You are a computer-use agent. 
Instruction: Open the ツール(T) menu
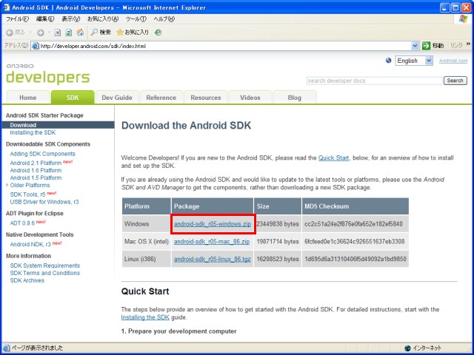tap(136, 19)
